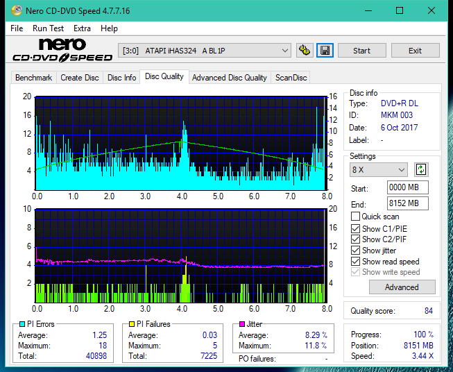Screen dimensions: 453x372
Task: Click the Advanced settings button
Action: [402, 287]
